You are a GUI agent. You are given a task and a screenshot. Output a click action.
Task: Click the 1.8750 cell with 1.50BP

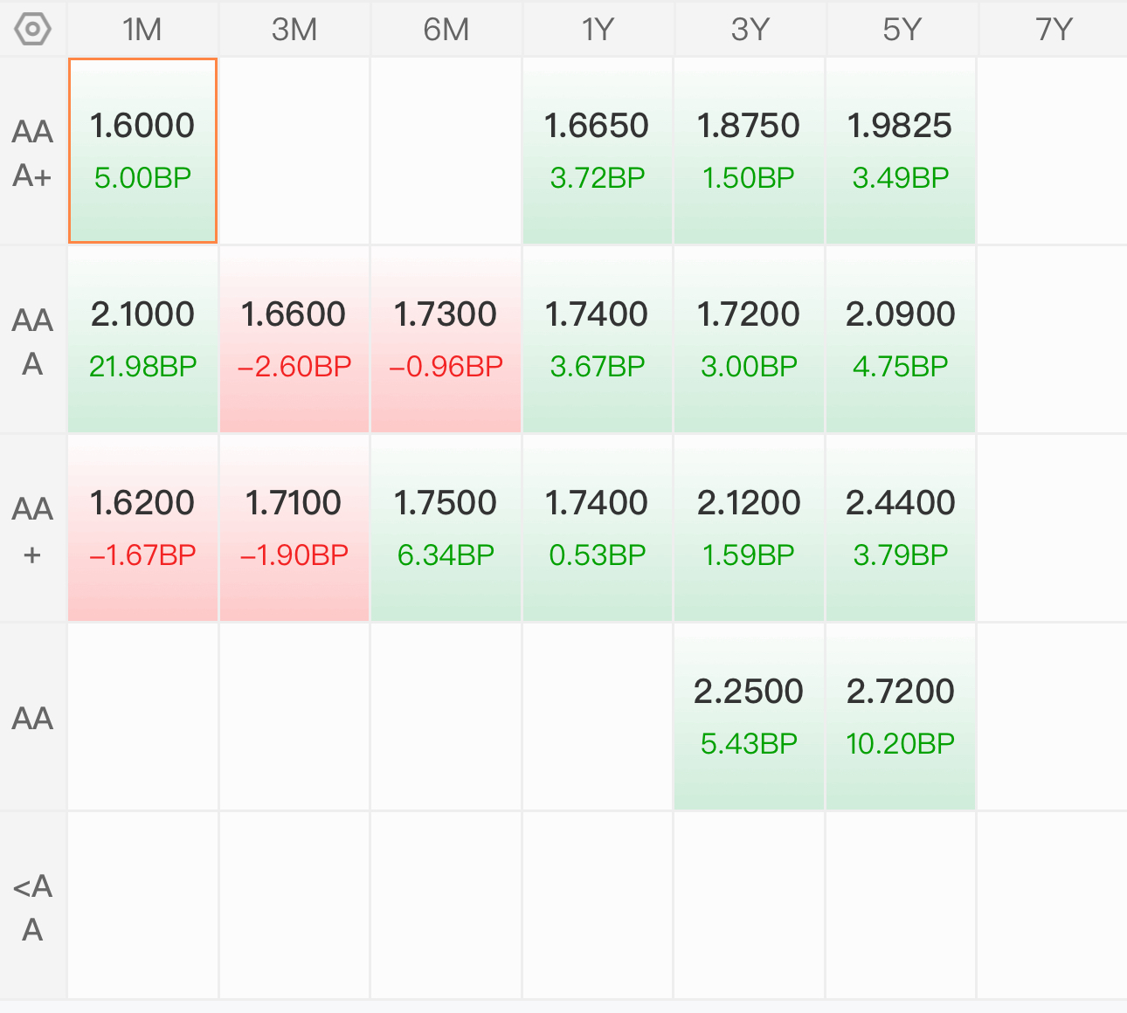749,150
